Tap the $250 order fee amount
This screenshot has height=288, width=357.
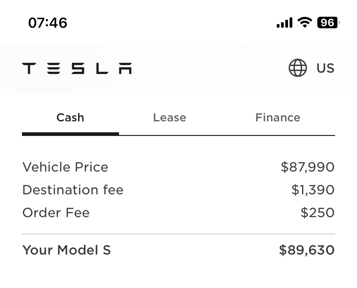(x=318, y=213)
